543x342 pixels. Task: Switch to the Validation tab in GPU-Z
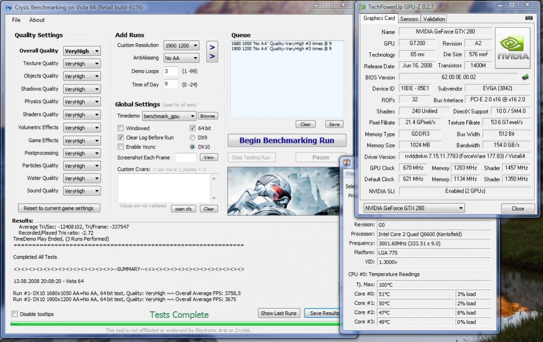click(434, 19)
